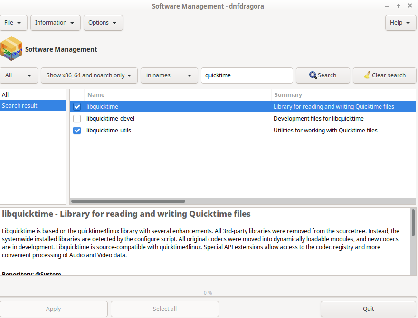Click the description pane vertical scrollbar
The height and width of the screenshot is (318, 418).
[413, 223]
